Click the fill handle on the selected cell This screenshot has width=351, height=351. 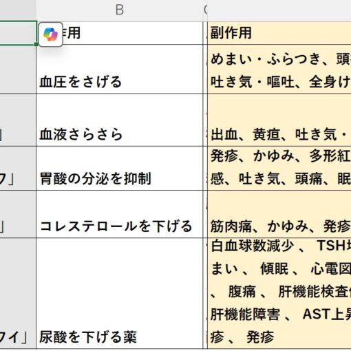(36, 44)
